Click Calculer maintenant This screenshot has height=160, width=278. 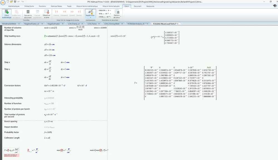(x=37, y=14)
